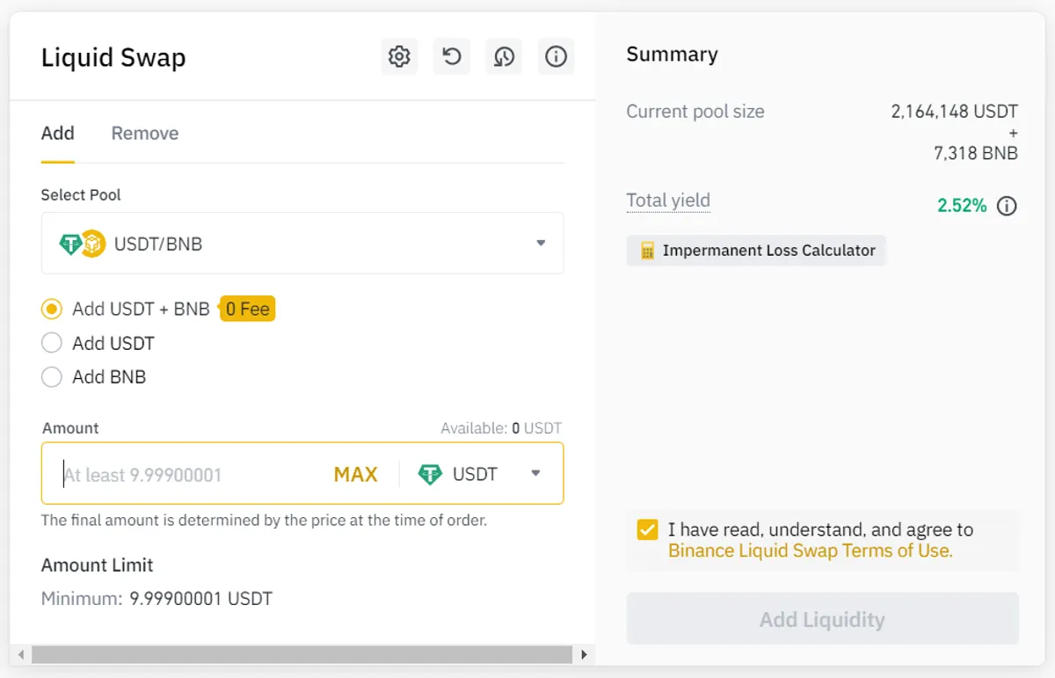The height and width of the screenshot is (678, 1055).
Task: Click the Minimum: 9.99900001 USDT text
Action: coord(156,599)
